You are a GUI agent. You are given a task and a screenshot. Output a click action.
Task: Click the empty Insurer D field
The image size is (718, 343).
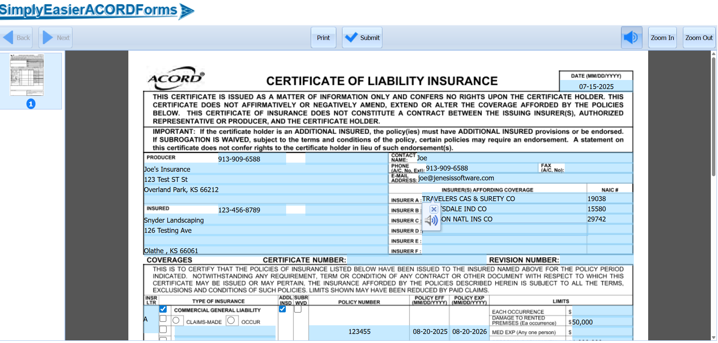point(504,229)
